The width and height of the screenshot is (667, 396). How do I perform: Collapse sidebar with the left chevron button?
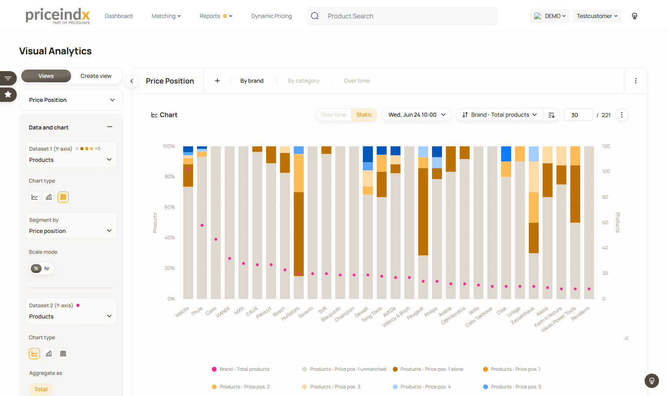[x=131, y=81]
